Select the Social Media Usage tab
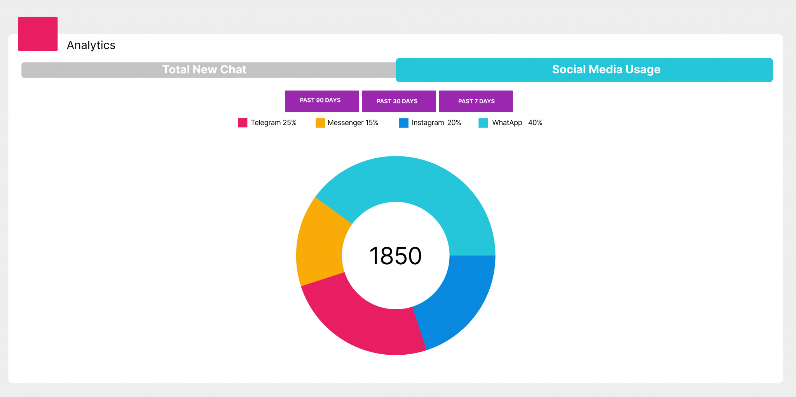Screen dimensions: 796x397 (584, 70)
